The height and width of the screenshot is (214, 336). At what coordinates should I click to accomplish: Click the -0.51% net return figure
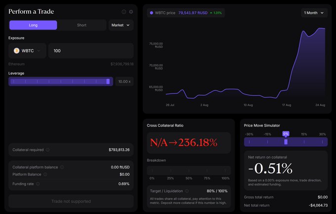(x=270, y=169)
